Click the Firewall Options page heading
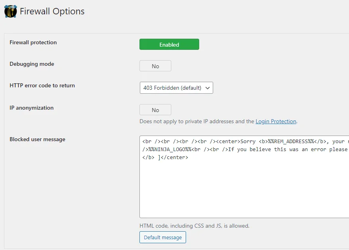Viewport: 349px width, 250px height. pos(52,11)
